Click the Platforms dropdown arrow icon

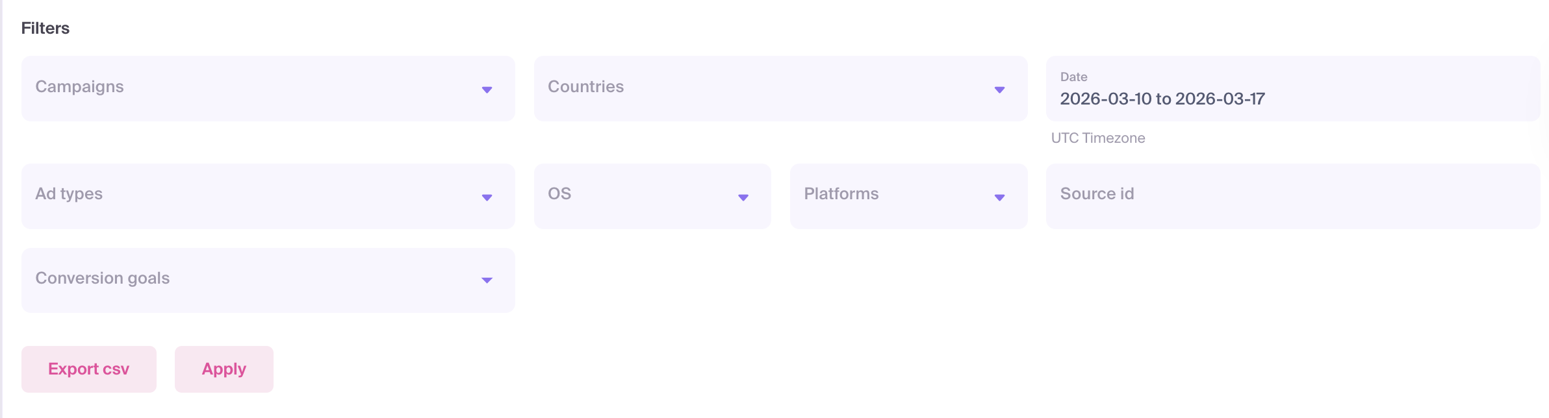click(999, 197)
